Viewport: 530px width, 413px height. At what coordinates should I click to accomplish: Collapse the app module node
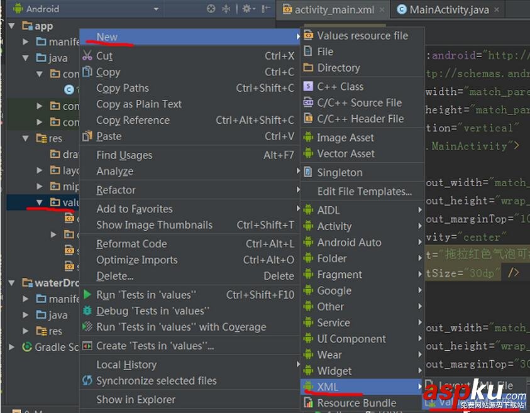click(12, 26)
